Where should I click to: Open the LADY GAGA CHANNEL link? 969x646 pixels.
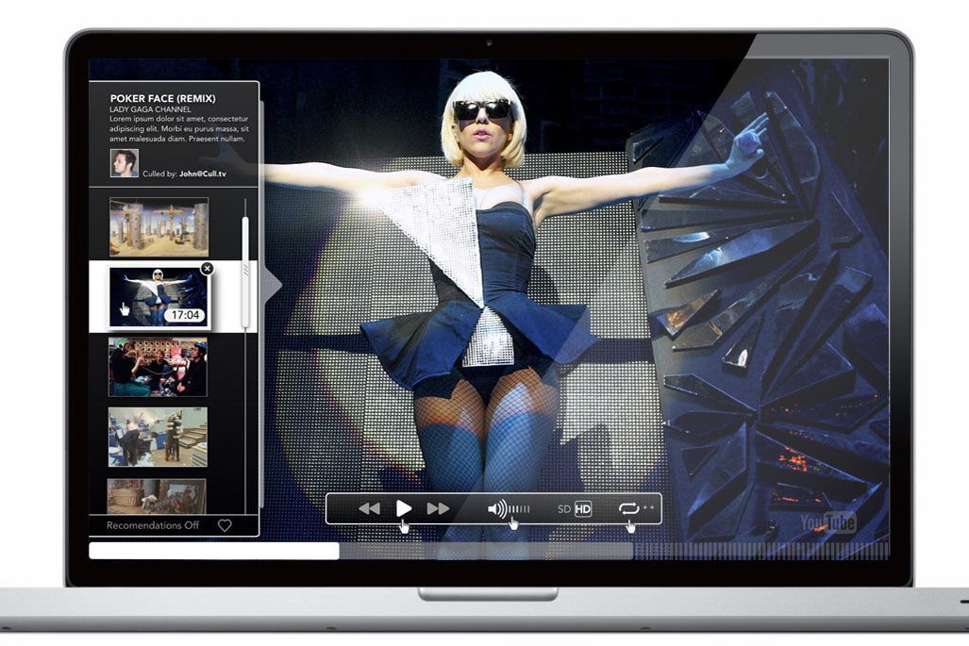tap(150, 109)
